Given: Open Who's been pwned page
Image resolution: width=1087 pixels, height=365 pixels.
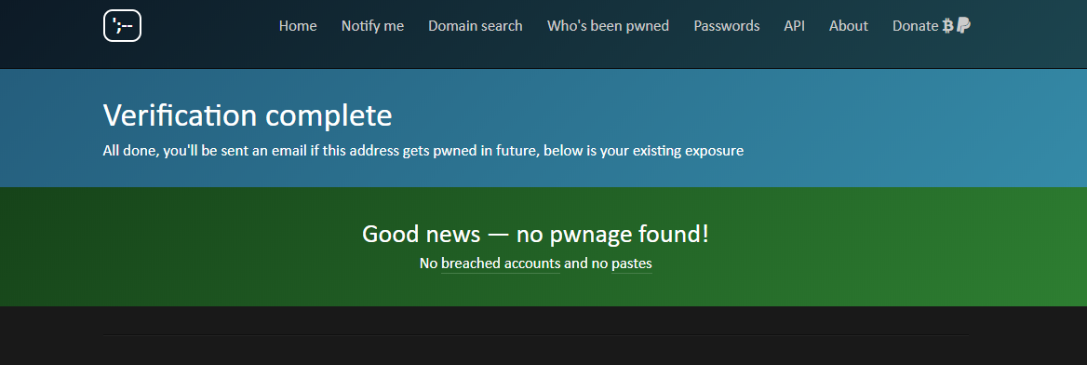Looking at the screenshot, I should click(x=608, y=26).
